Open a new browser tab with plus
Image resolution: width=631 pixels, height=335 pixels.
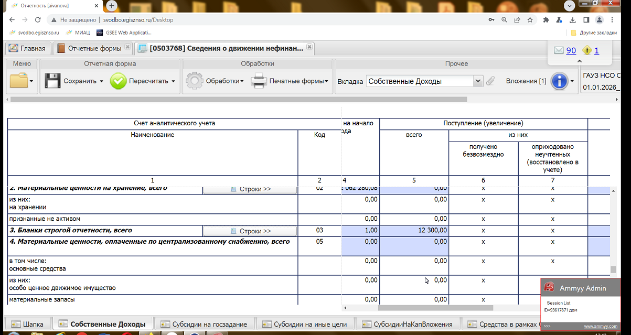click(x=112, y=5)
